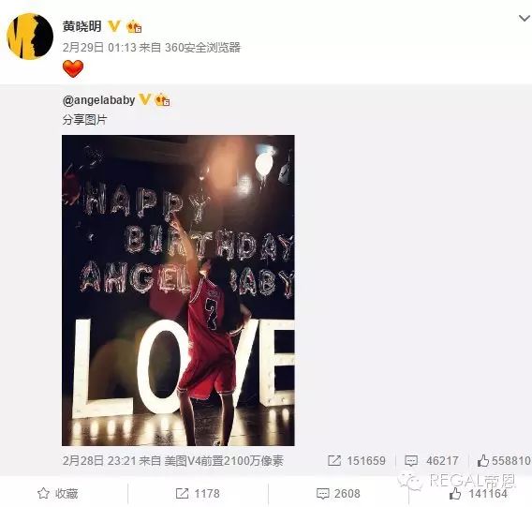Open the original post 2月28日 23:21 timestamp
532x507 pixels.
[x=99, y=461]
